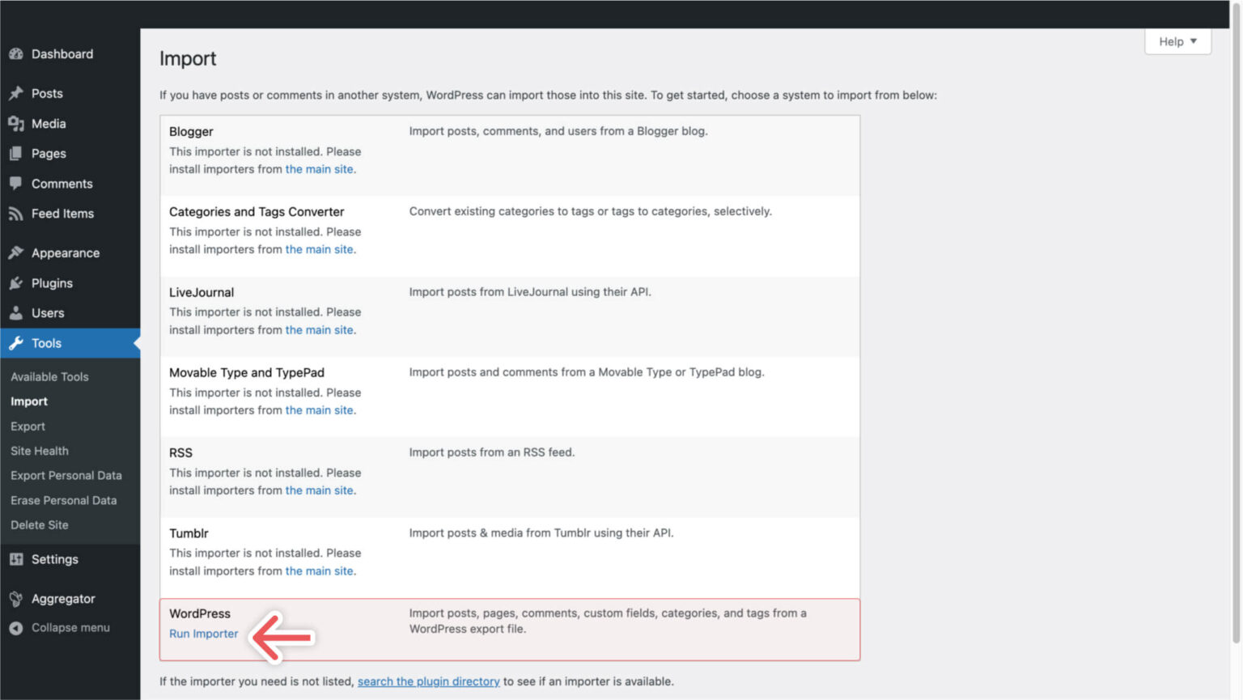
Task: Open Available Tools submenu item
Action: point(49,377)
